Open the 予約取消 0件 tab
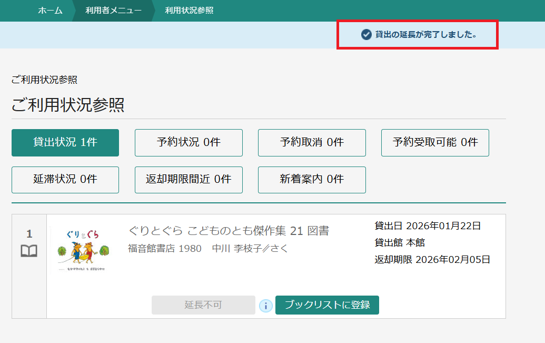Viewport: 545px width, 343px height. click(312, 142)
